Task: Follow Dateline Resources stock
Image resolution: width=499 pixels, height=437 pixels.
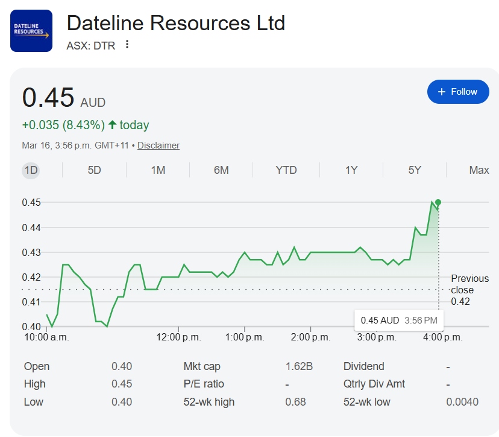Action: click(458, 92)
